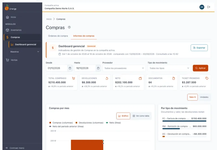Screen dimensions: 217x150
Task: Click the 64 documentos count
Action: point(150,82)
